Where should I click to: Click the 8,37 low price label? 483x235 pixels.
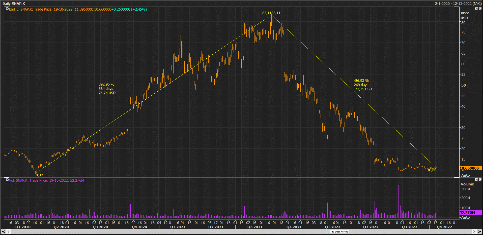click(39, 175)
